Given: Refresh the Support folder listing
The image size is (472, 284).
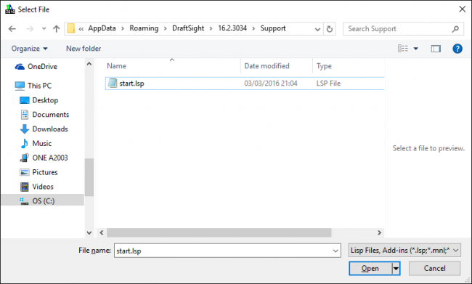Looking at the screenshot, I should 330,29.
